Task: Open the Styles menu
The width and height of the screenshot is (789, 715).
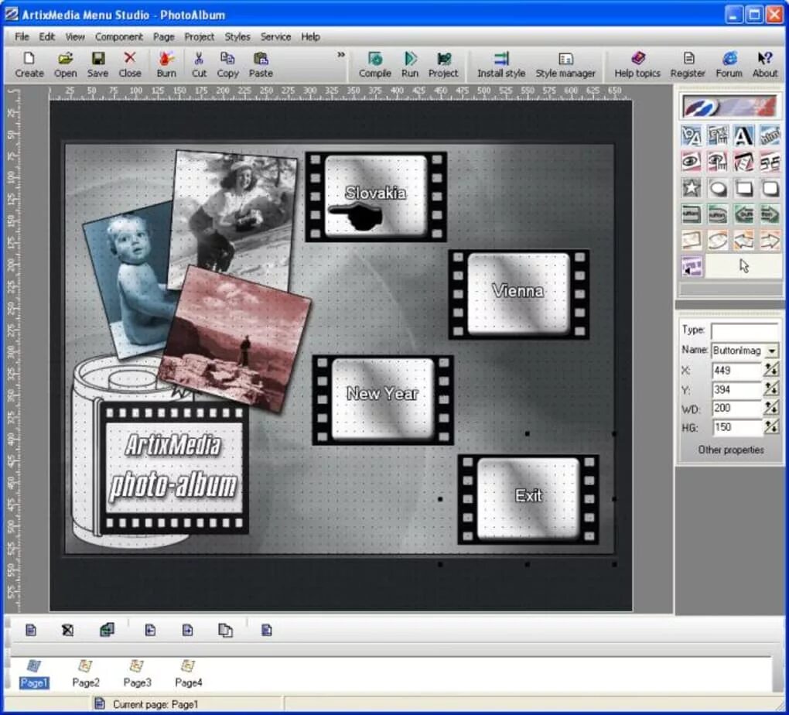Action: tap(237, 37)
